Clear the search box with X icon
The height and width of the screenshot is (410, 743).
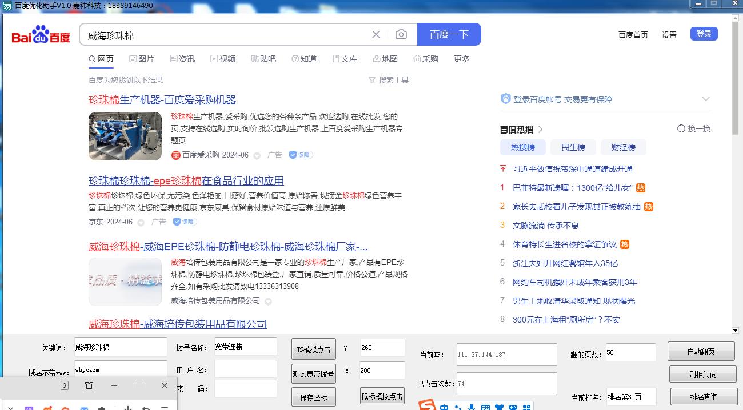376,34
